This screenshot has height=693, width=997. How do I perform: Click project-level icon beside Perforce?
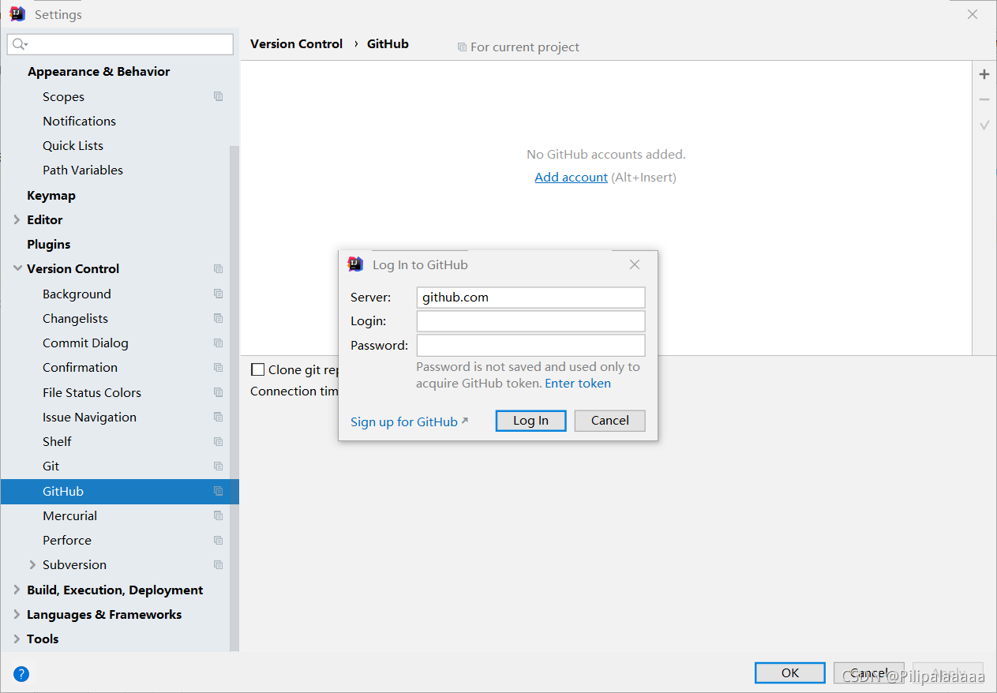click(219, 540)
